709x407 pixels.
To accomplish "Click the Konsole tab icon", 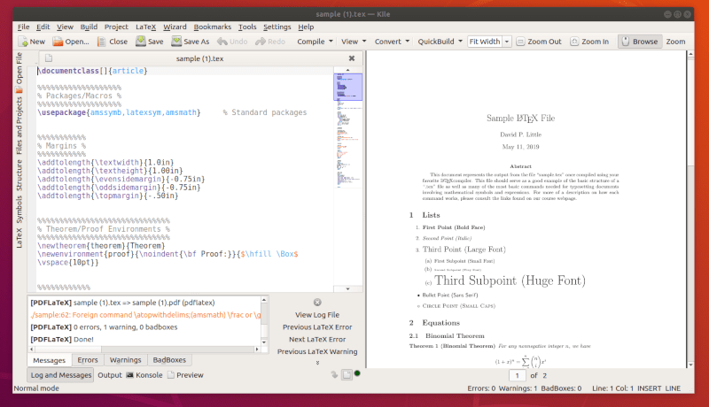I will tap(129, 375).
